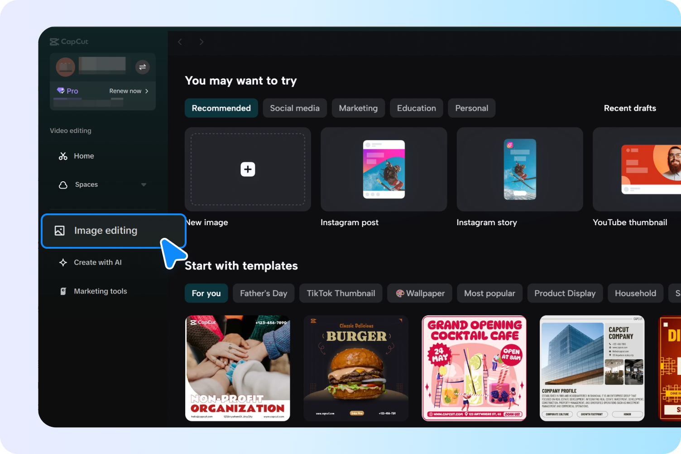Show TikTok Thumbnail templates
The image size is (681, 454).
pos(341,293)
